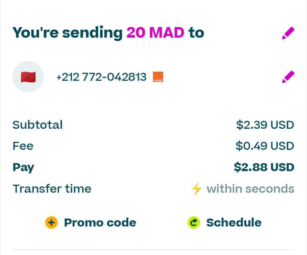307x255 pixels.
Task: Edit the recipient phone number pencil icon
Action: pos(288,77)
